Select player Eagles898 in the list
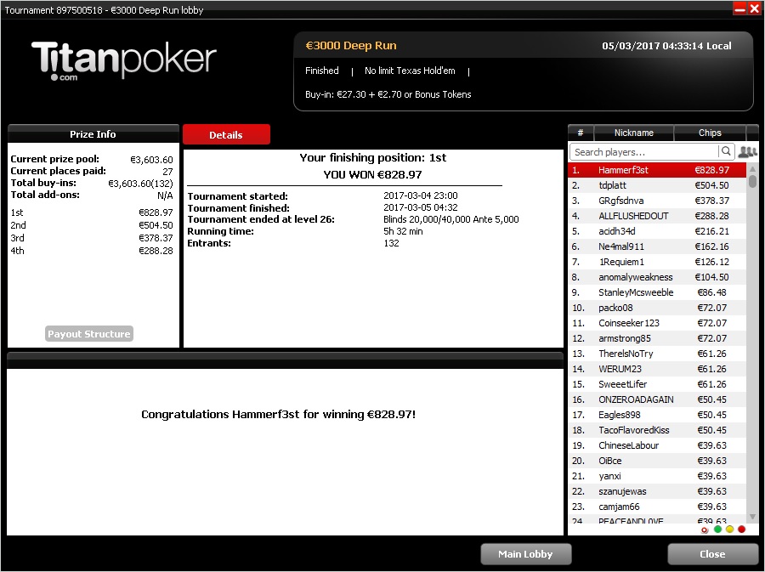The image size is (765, 572). tap(657, 415)
